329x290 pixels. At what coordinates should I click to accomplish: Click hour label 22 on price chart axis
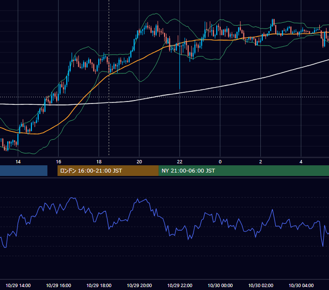tap(179, 162)
